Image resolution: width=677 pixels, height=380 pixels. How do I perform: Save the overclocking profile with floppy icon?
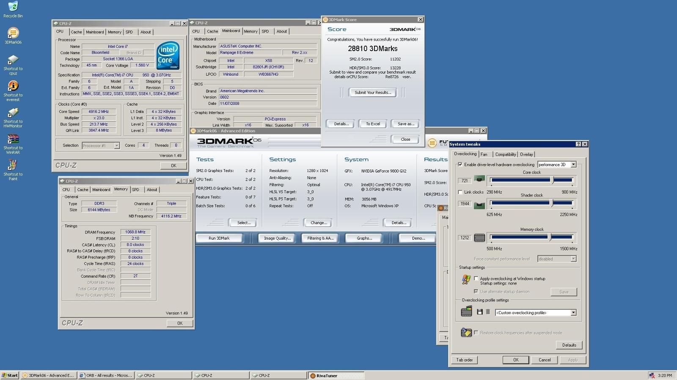point(480,312)
